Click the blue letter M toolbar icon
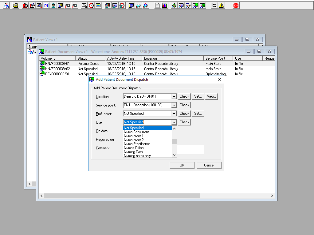The height and width of the screenshot is (235, 314). click(46, 6)
